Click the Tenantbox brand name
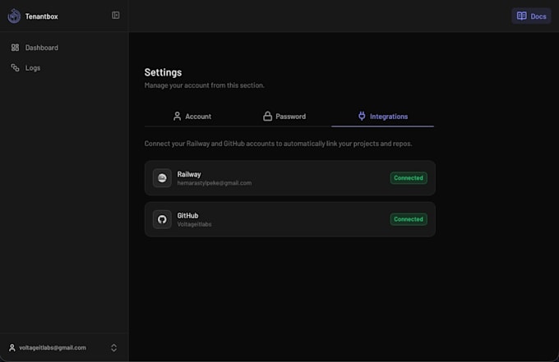 [41, 16]
